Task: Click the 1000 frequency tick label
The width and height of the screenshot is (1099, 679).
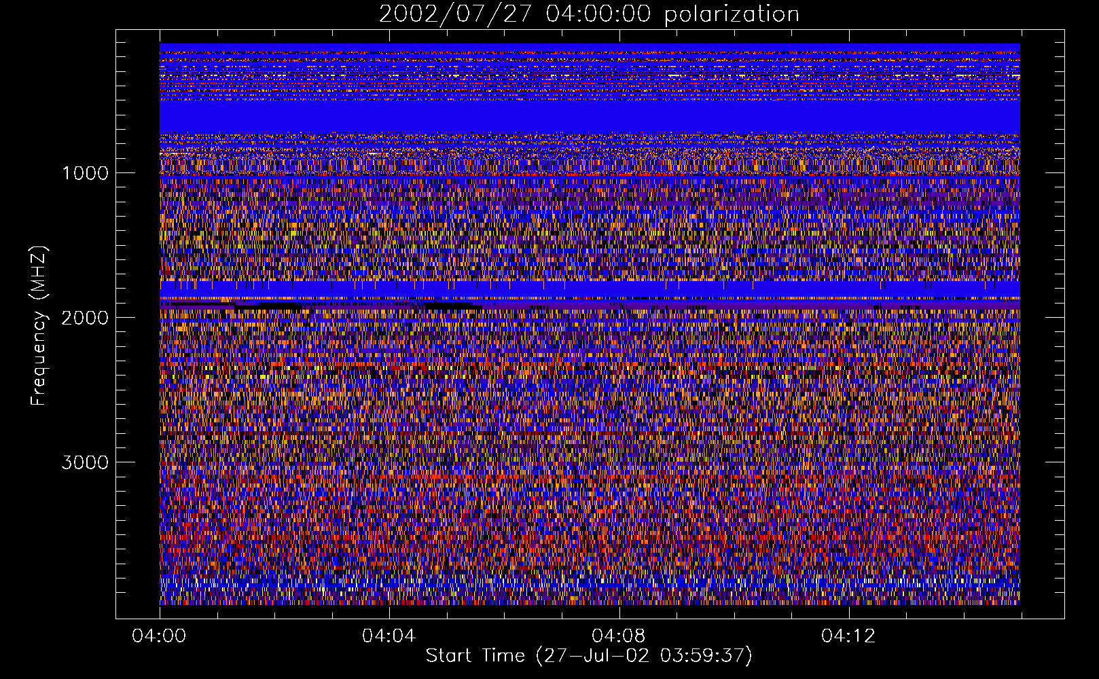Action: coord(86,173)
